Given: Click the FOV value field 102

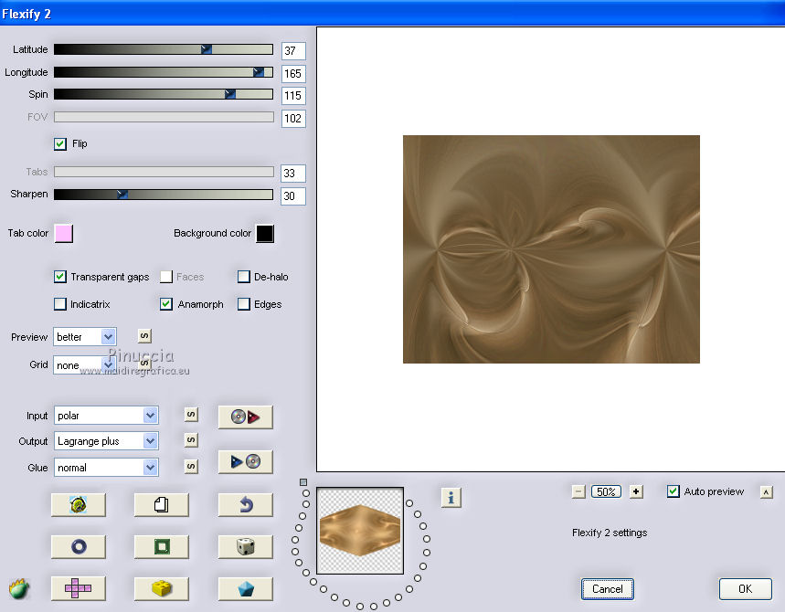Looking at the screenshot, I should [293, 119].
